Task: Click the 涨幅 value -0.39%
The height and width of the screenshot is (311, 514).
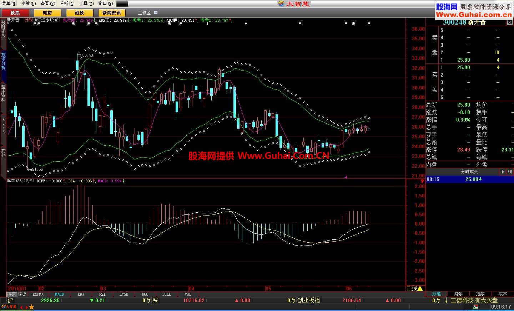Action: tap(462, 120)
